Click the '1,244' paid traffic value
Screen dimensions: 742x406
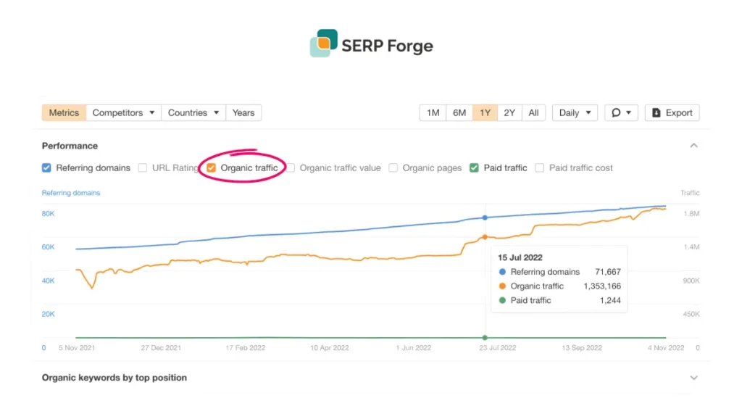point(610,300)
